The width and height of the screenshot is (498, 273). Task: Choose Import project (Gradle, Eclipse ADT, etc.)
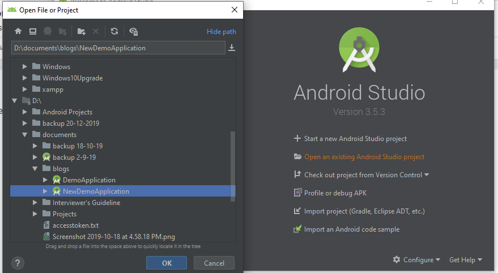point(364,211)
